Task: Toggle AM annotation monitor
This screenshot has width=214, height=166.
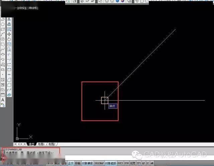Action: [152, 163]
